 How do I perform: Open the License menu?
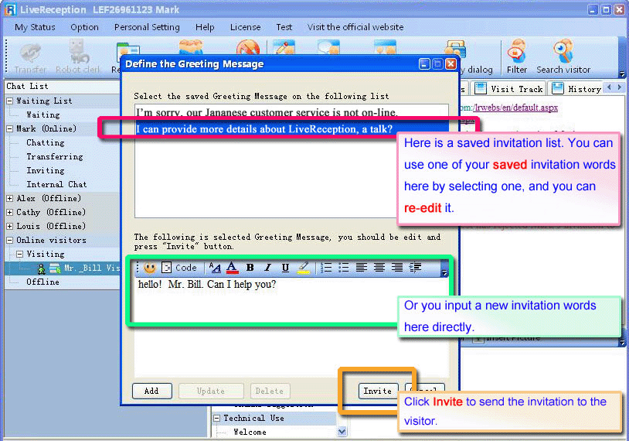pyautogui.click(x=246, y=27)
